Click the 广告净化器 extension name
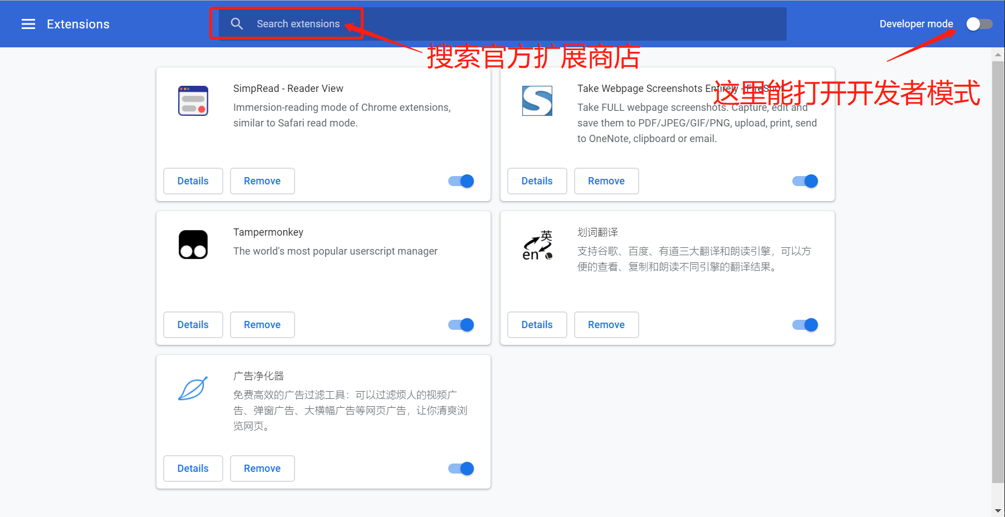 click(259, 376)
